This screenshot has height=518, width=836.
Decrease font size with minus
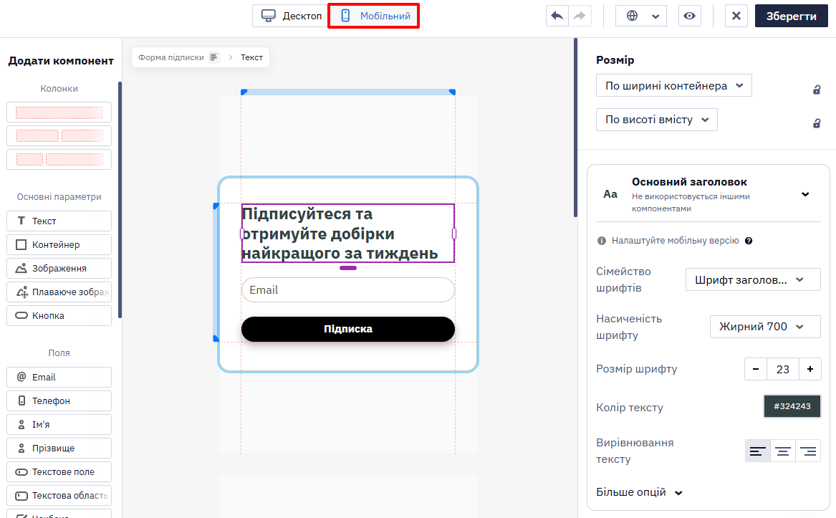pyautogui.click(x=756, y=369)
